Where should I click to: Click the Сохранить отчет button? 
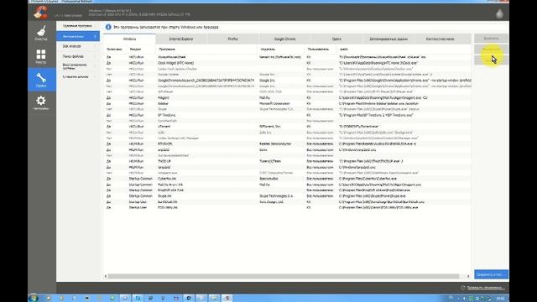[491, 274]
